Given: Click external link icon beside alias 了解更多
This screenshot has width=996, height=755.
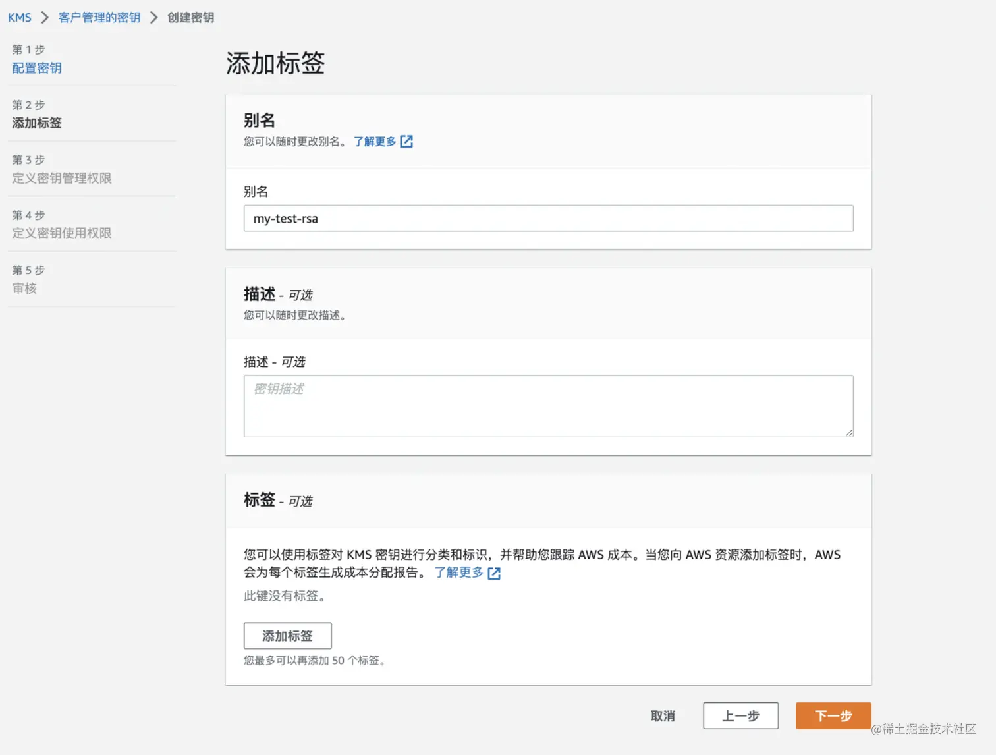Looking at the screenshot, I should [x=406, y=142].
